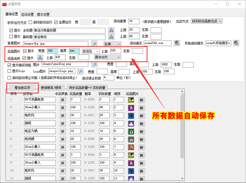Delete row 10 电吹风 prize
The image size is (246, 183).
pos(142,171)
